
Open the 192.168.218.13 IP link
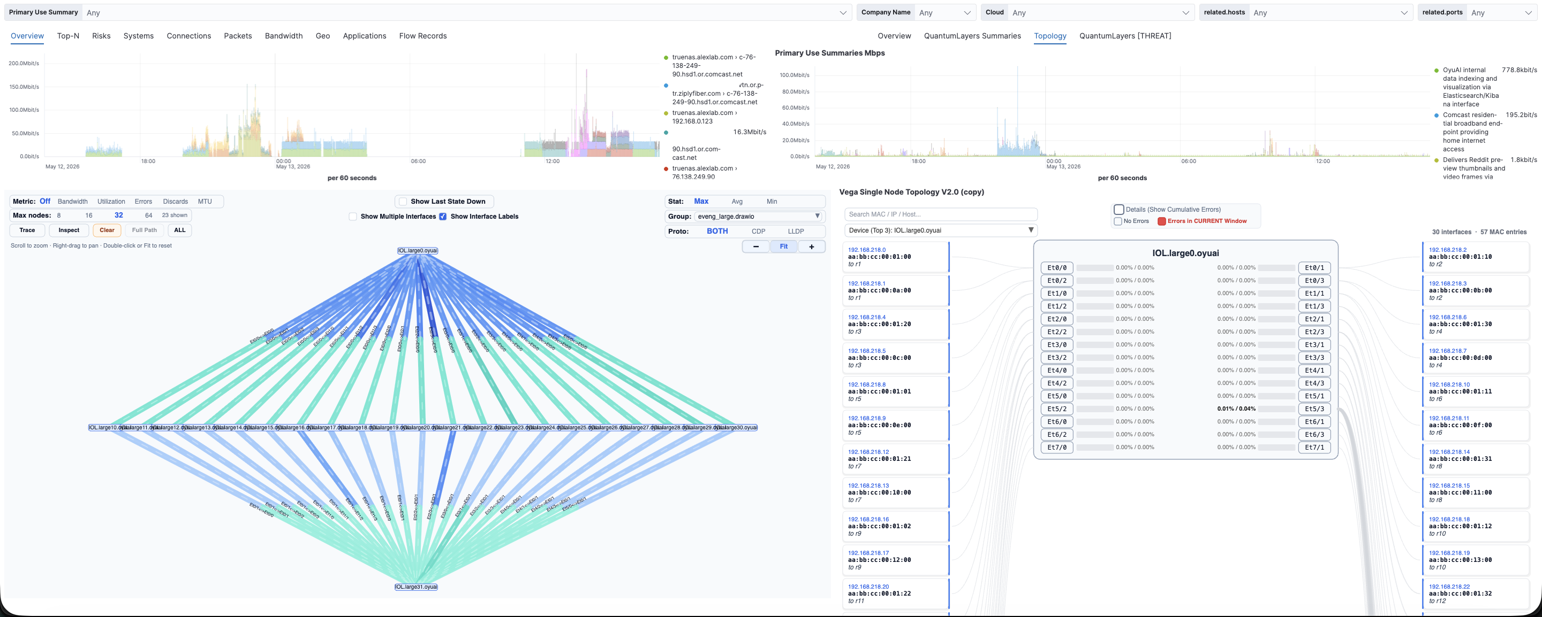pos(868,485)
